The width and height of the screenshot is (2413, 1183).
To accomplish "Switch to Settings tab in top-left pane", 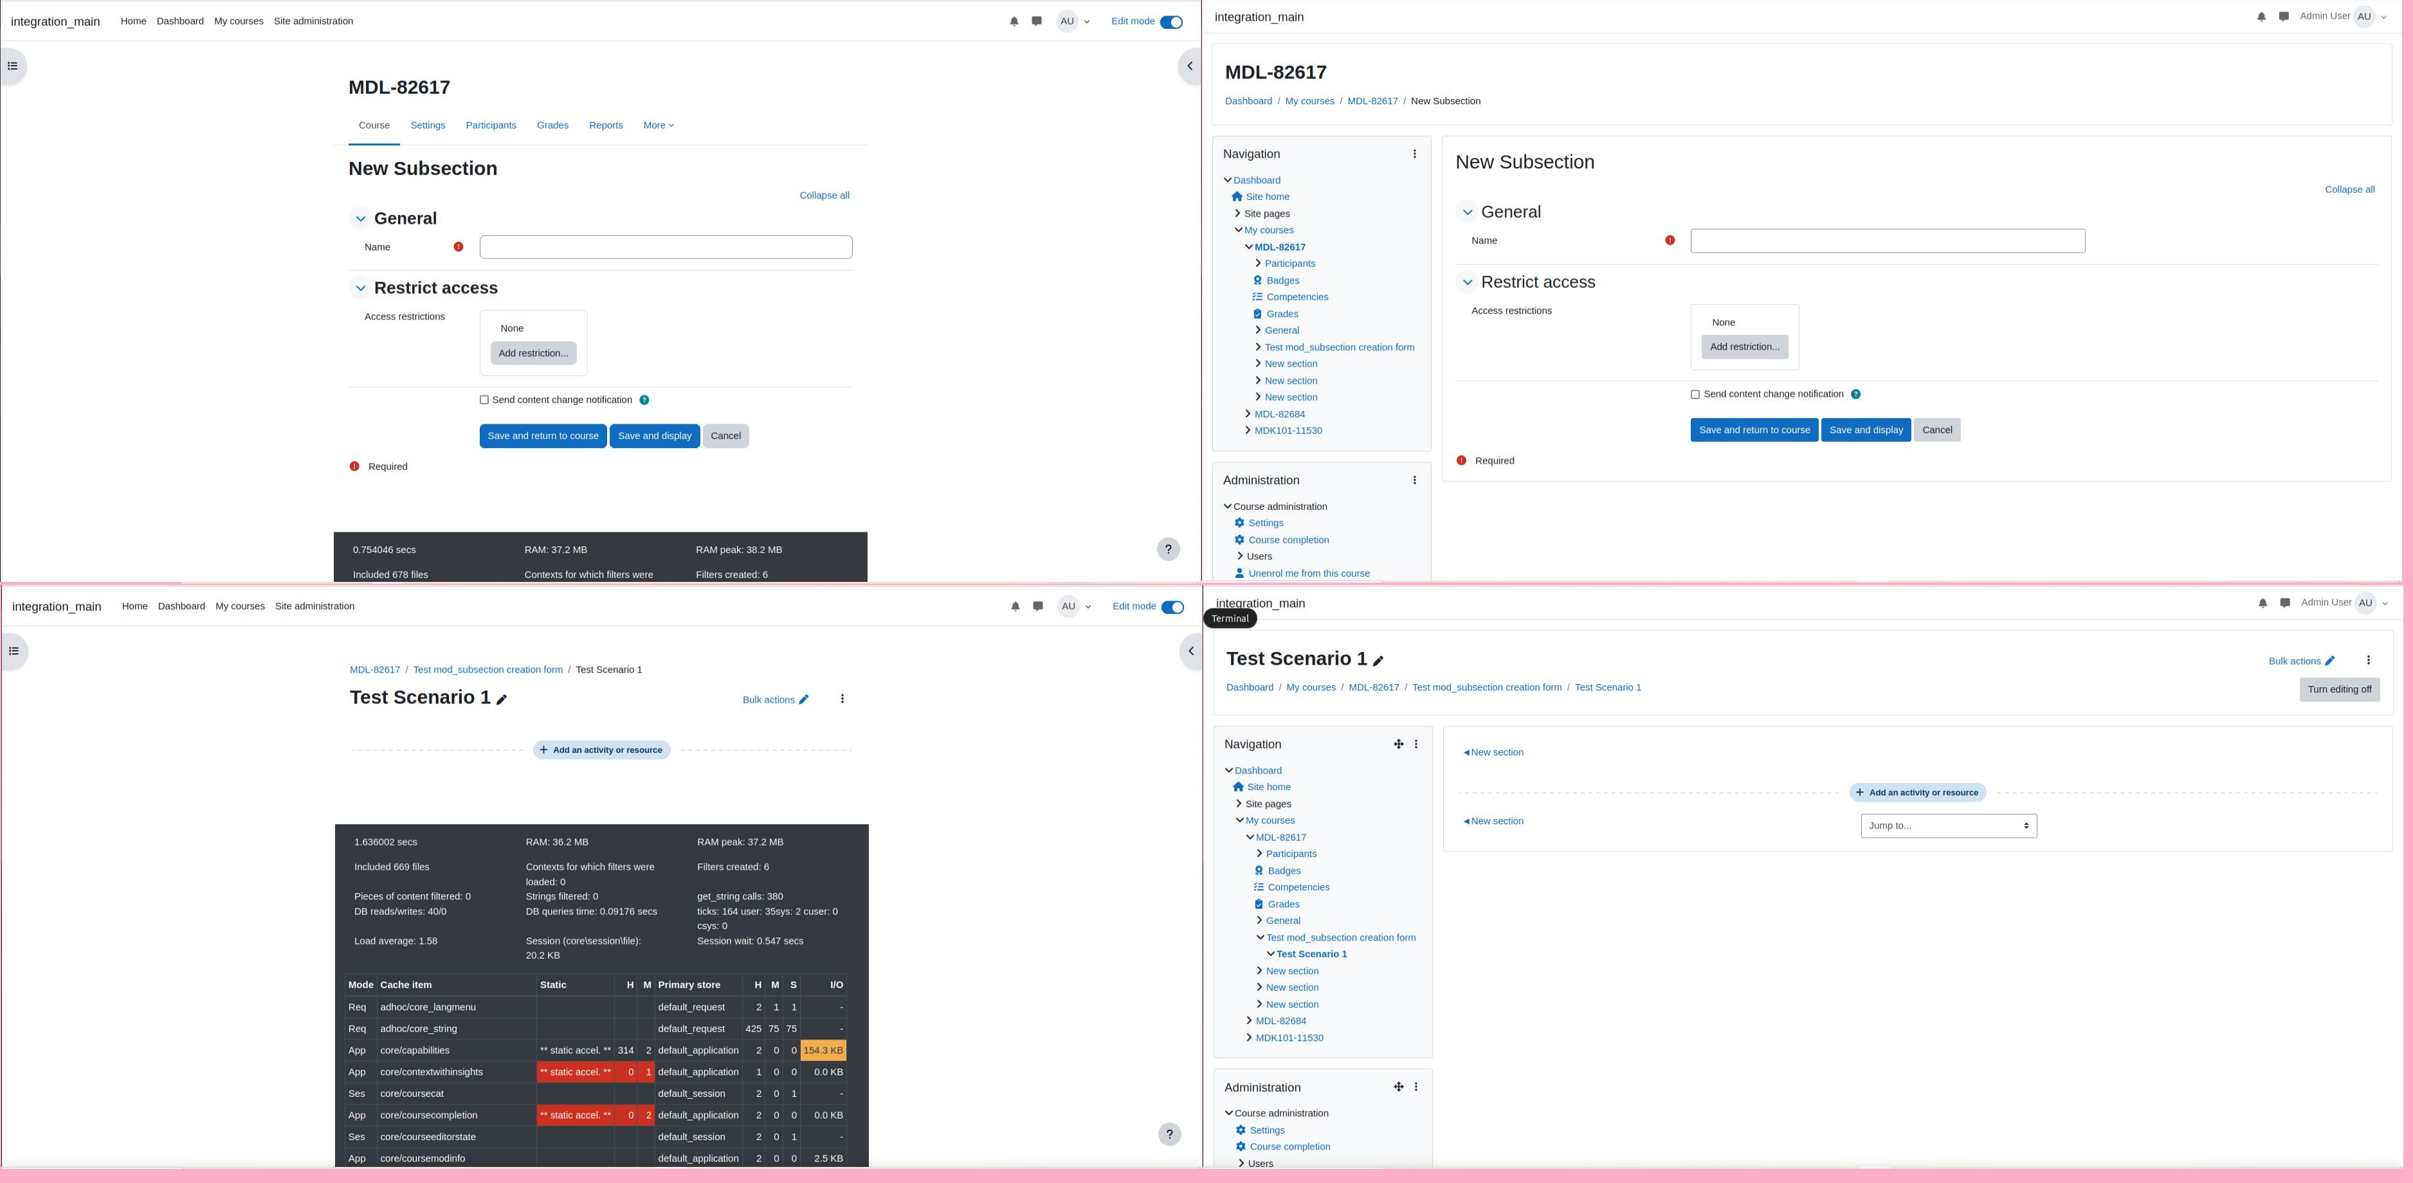I will pyautogui.click(x=428, y=125).
